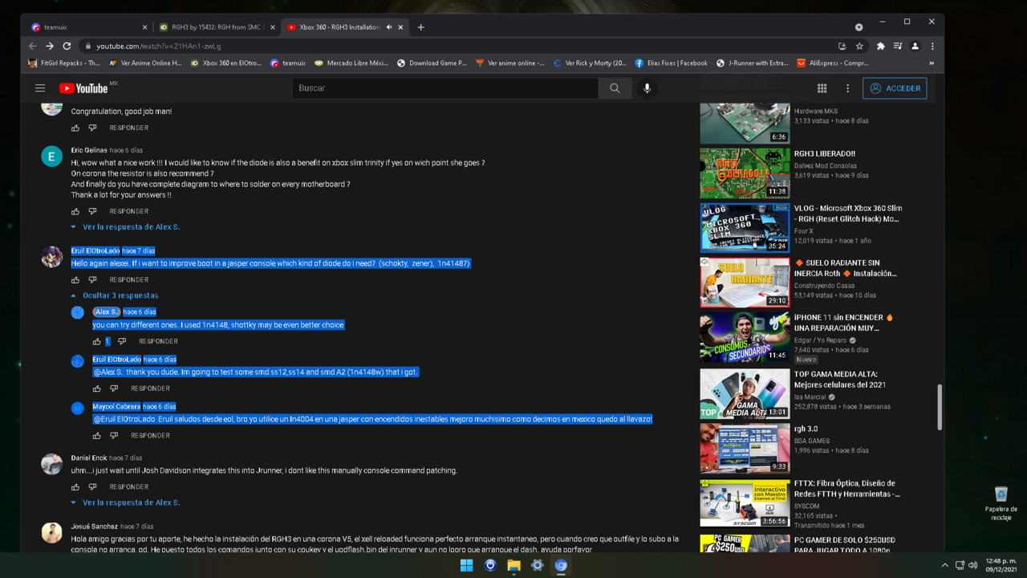Reply to Eric Gelinas's comment
1027x578 pixels.
point(129,211)
